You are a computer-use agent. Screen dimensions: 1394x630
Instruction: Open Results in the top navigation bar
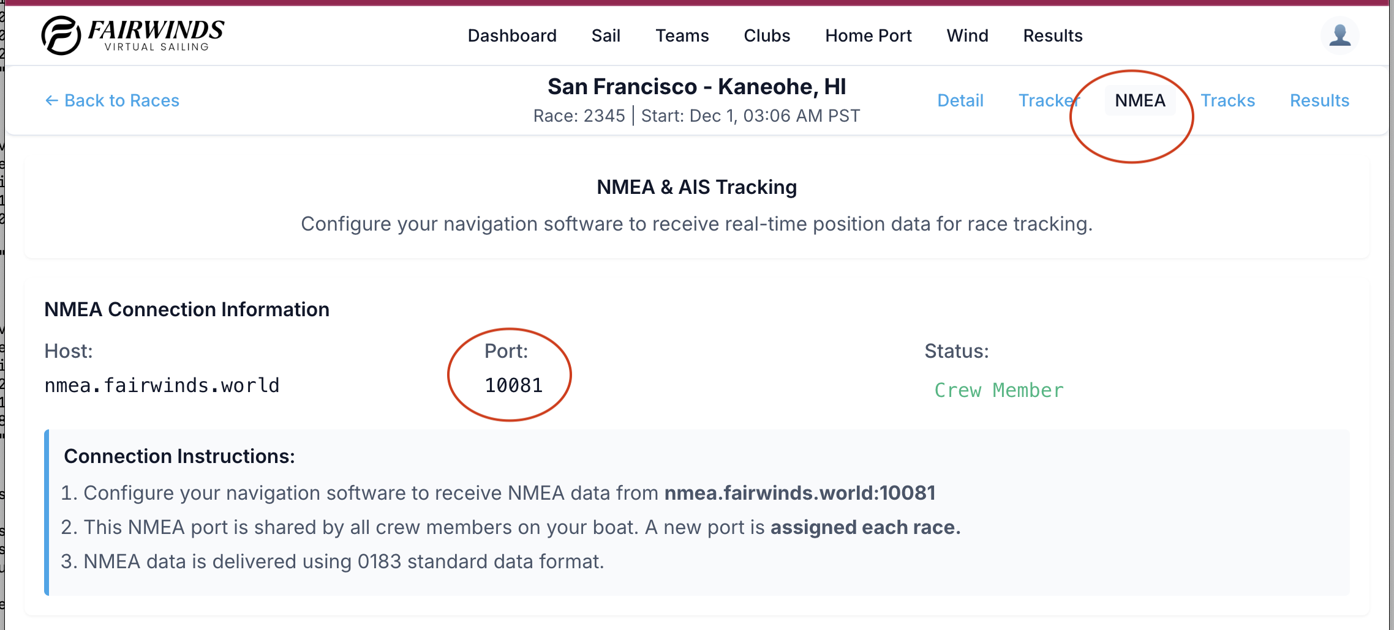tap(1052, 35)
